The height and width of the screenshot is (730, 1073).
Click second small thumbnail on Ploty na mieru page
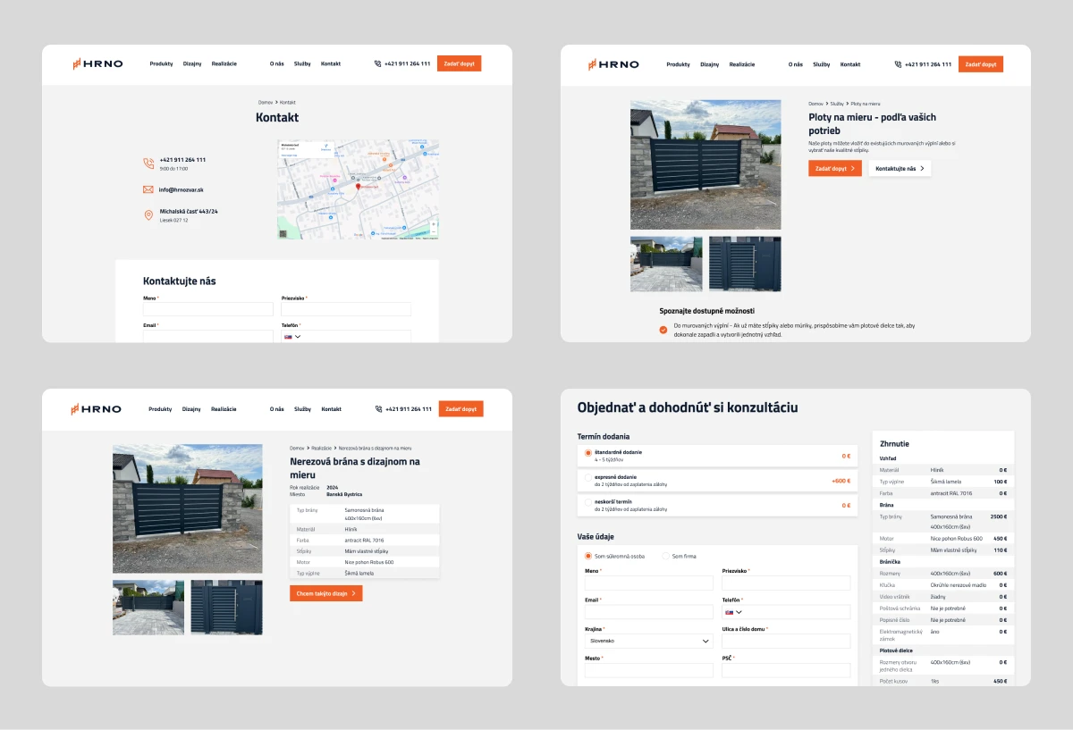[x=745, y=264]
